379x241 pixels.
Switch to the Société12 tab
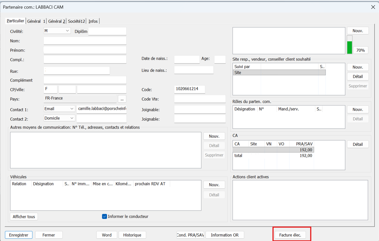pos(76,21)
